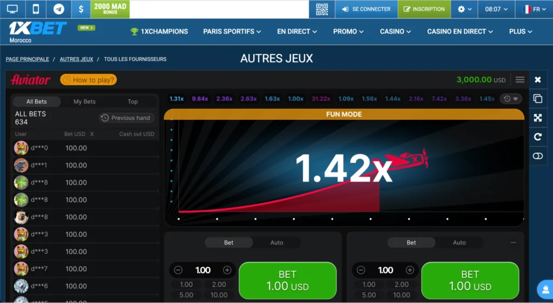Remove the second bet panel with minus
553x303 pixels.
click(513, 243)
